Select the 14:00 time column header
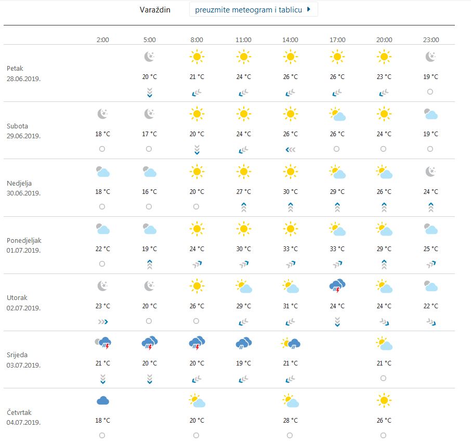The image size is (471, 444). 290,40
